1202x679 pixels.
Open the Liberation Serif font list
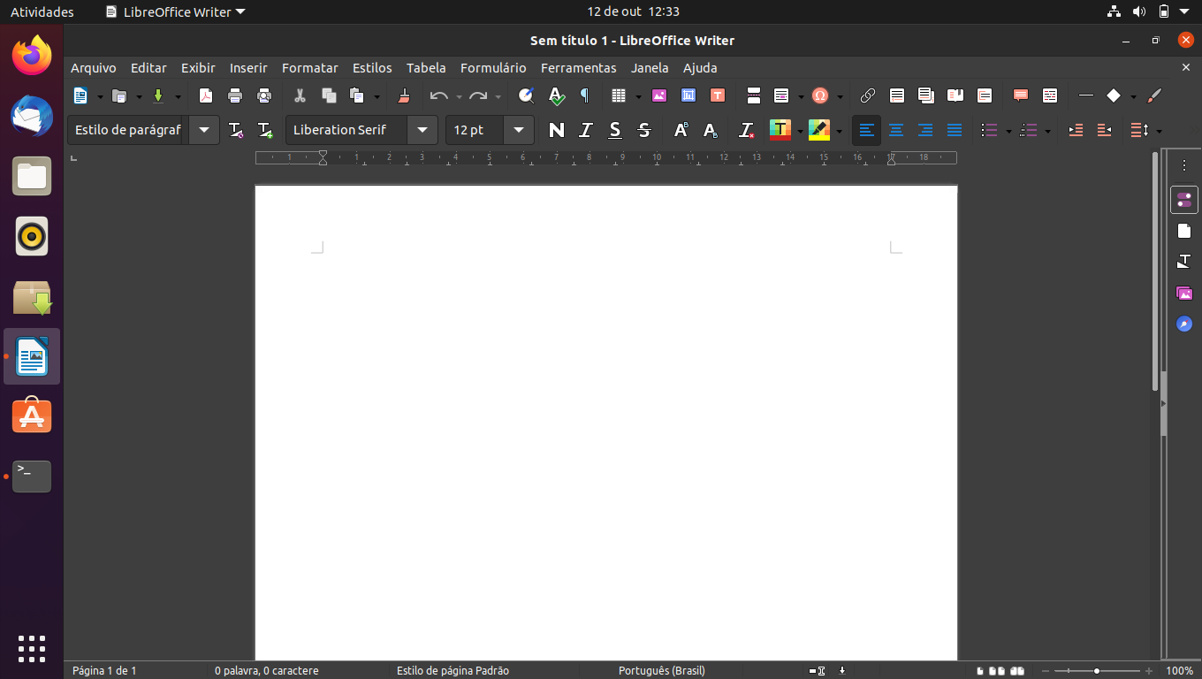[422, 130]
